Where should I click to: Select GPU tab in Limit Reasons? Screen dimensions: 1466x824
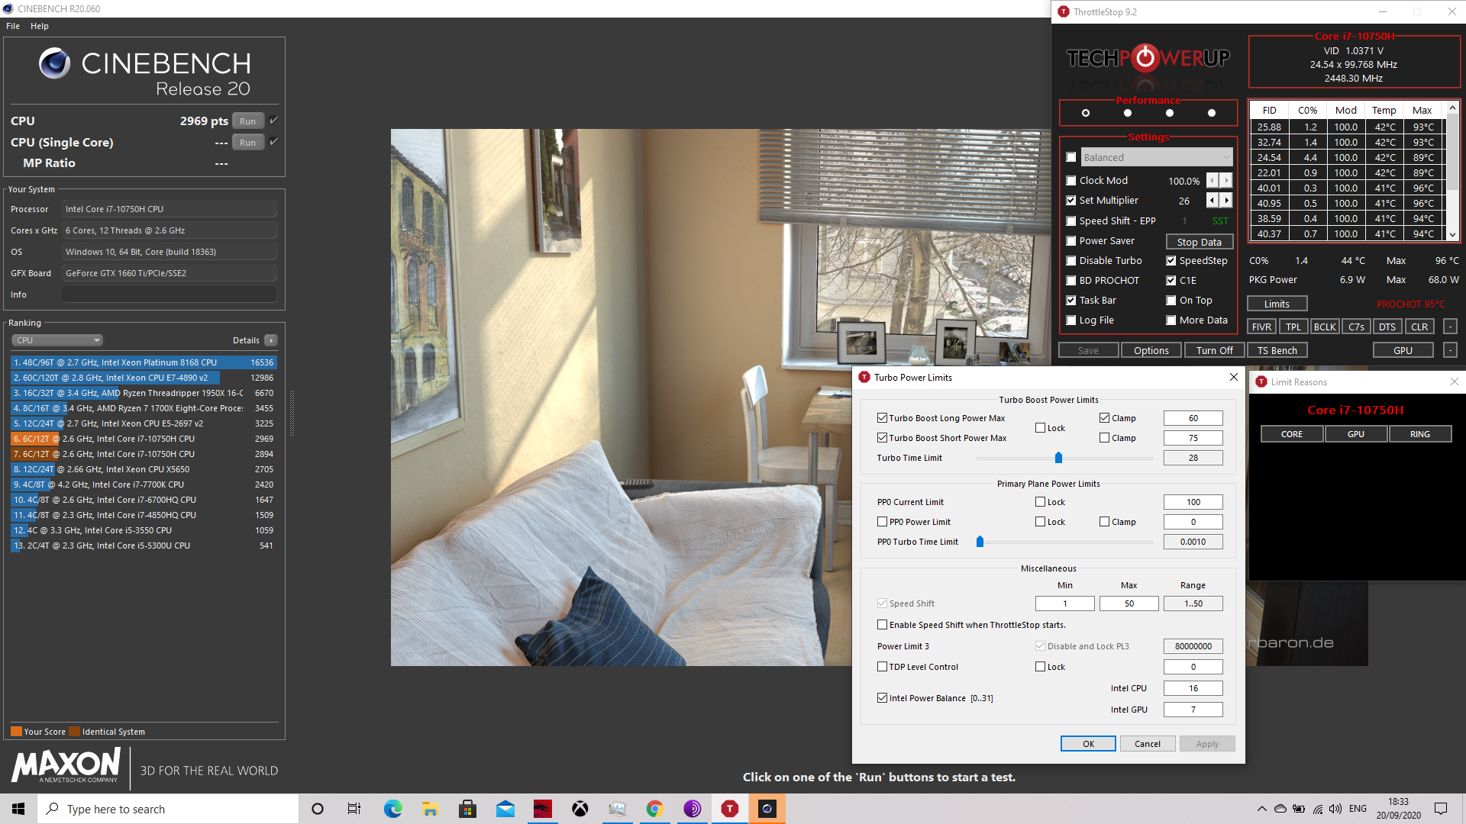tap(1356, 434)
